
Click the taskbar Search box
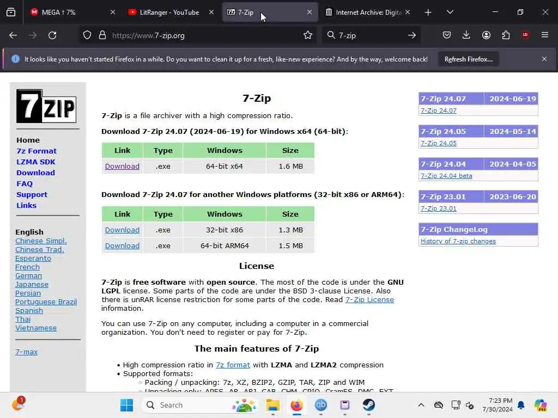(x=200, y=405)
